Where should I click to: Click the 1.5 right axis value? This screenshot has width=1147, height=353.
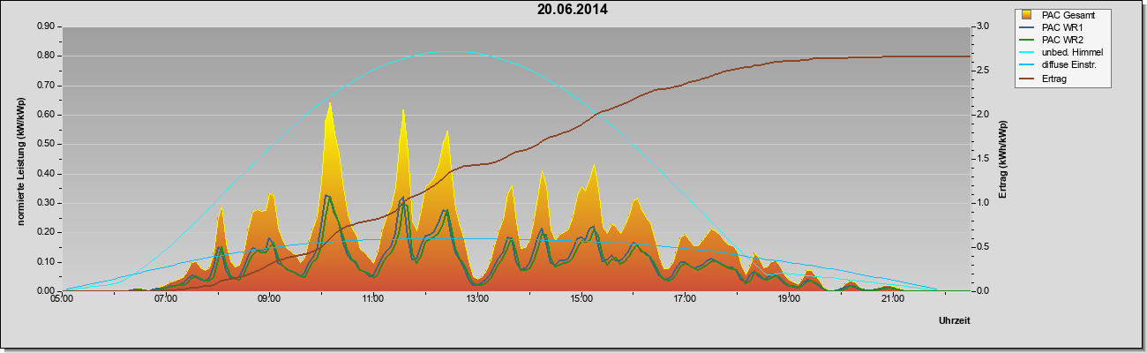[x=982, y=159]
